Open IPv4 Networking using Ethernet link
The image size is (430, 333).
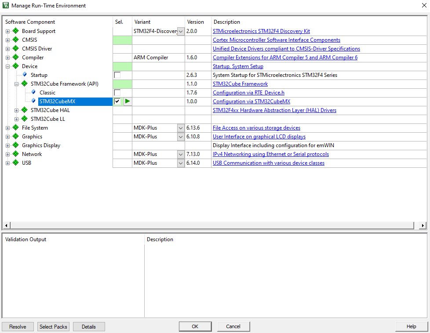click(x=271, y=154)
